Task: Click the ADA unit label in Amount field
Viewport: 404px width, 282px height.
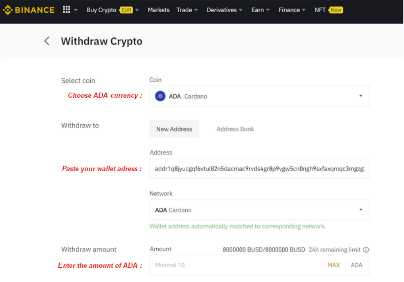Action: coord(356,265)
